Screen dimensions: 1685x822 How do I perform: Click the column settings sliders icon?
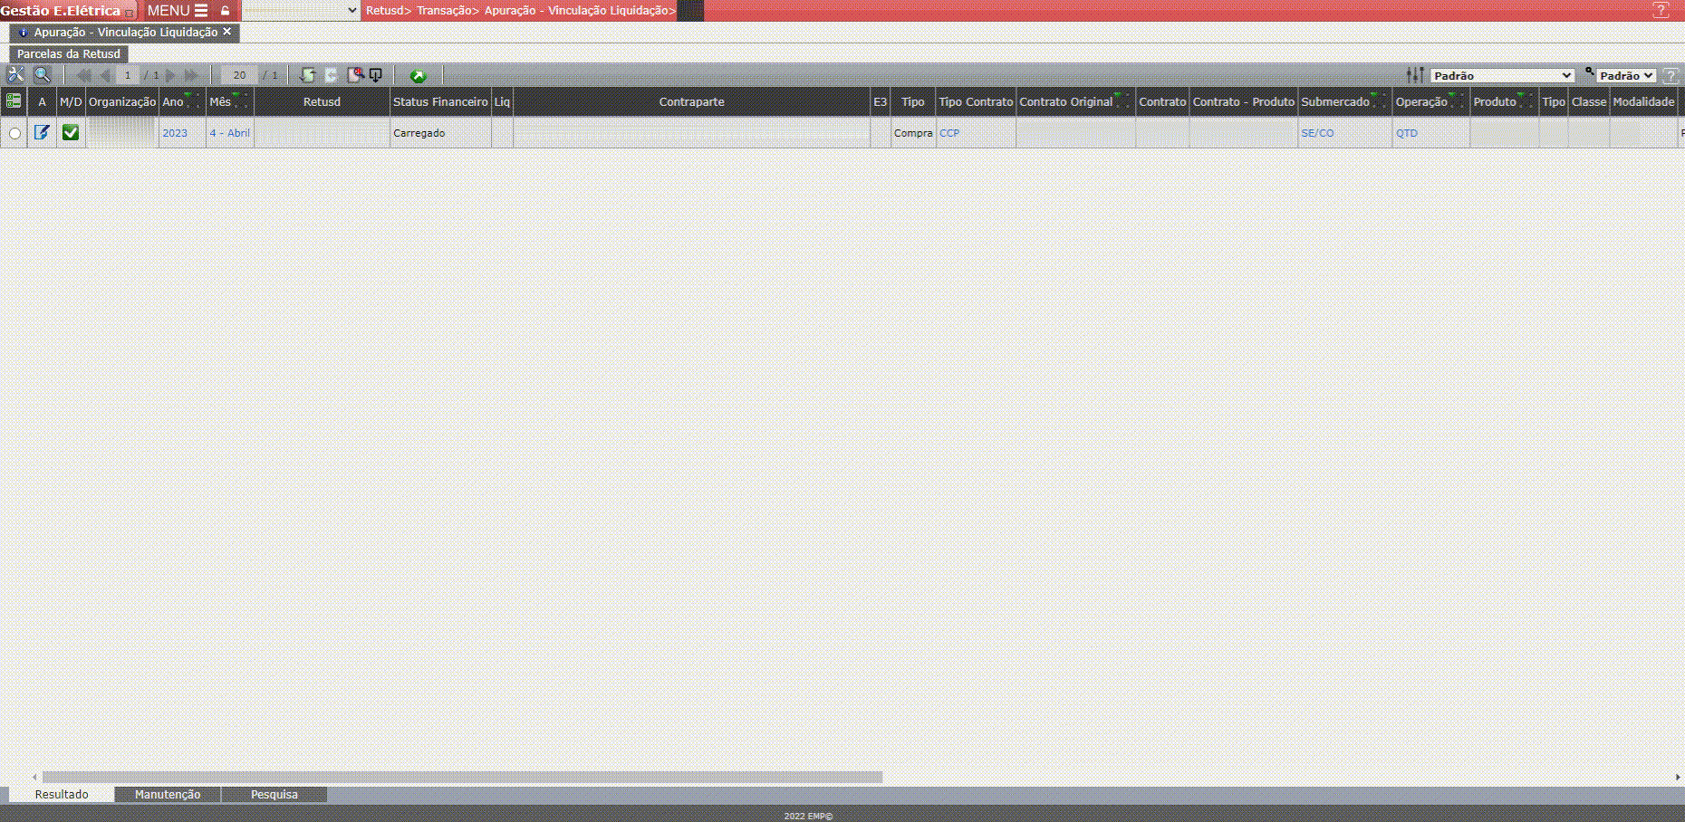(1414, 75)
